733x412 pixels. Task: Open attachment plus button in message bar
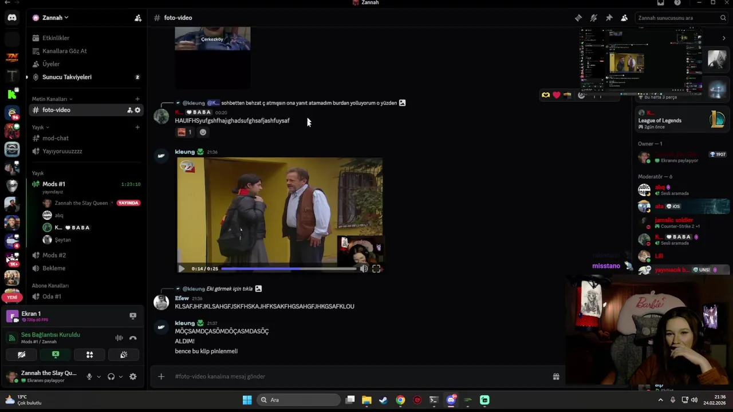161,377
